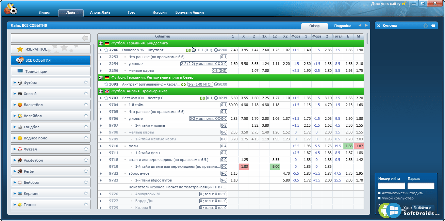Click the lock icon beside Доступ к сайту

tap(404, 4)
